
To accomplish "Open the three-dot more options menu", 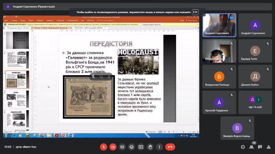I will 159,147.
